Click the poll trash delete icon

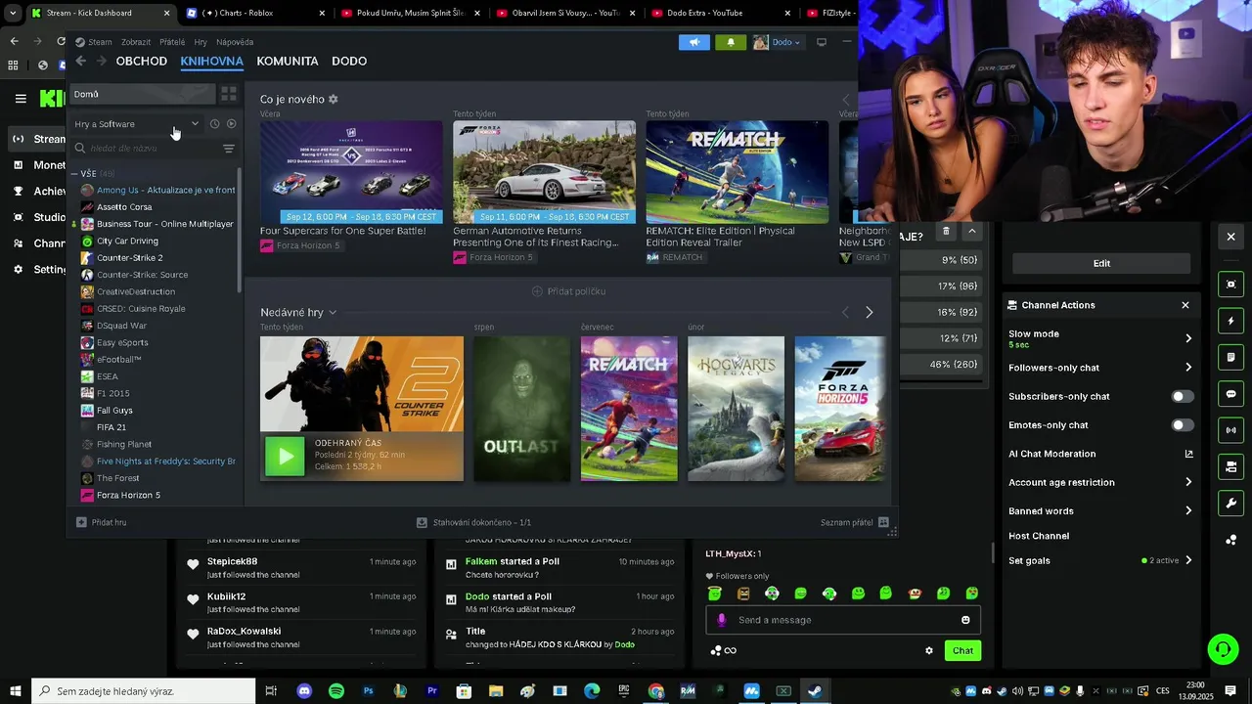point(946,232)
